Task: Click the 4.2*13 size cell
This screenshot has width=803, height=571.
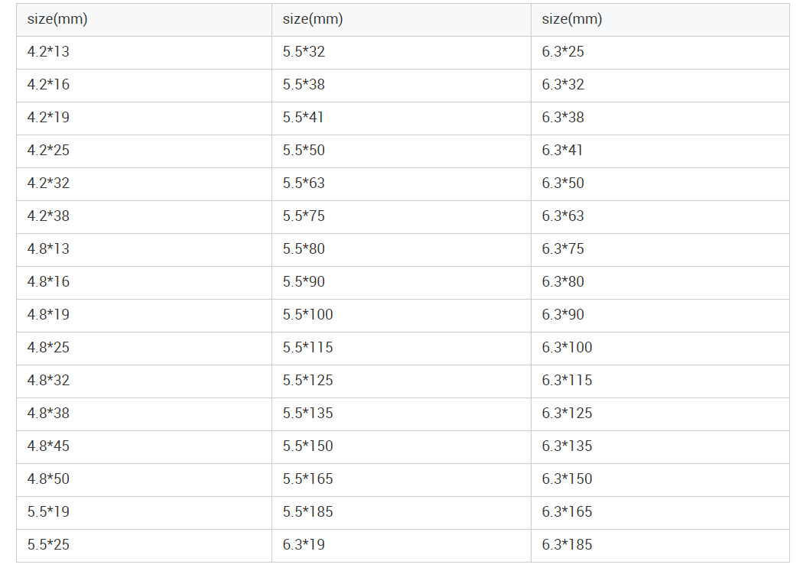Action: pyautogui.click(x=48, y=52)
